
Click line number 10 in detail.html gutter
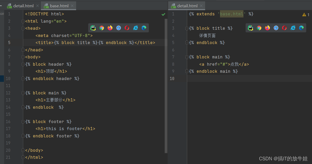[x=172, y=78]
